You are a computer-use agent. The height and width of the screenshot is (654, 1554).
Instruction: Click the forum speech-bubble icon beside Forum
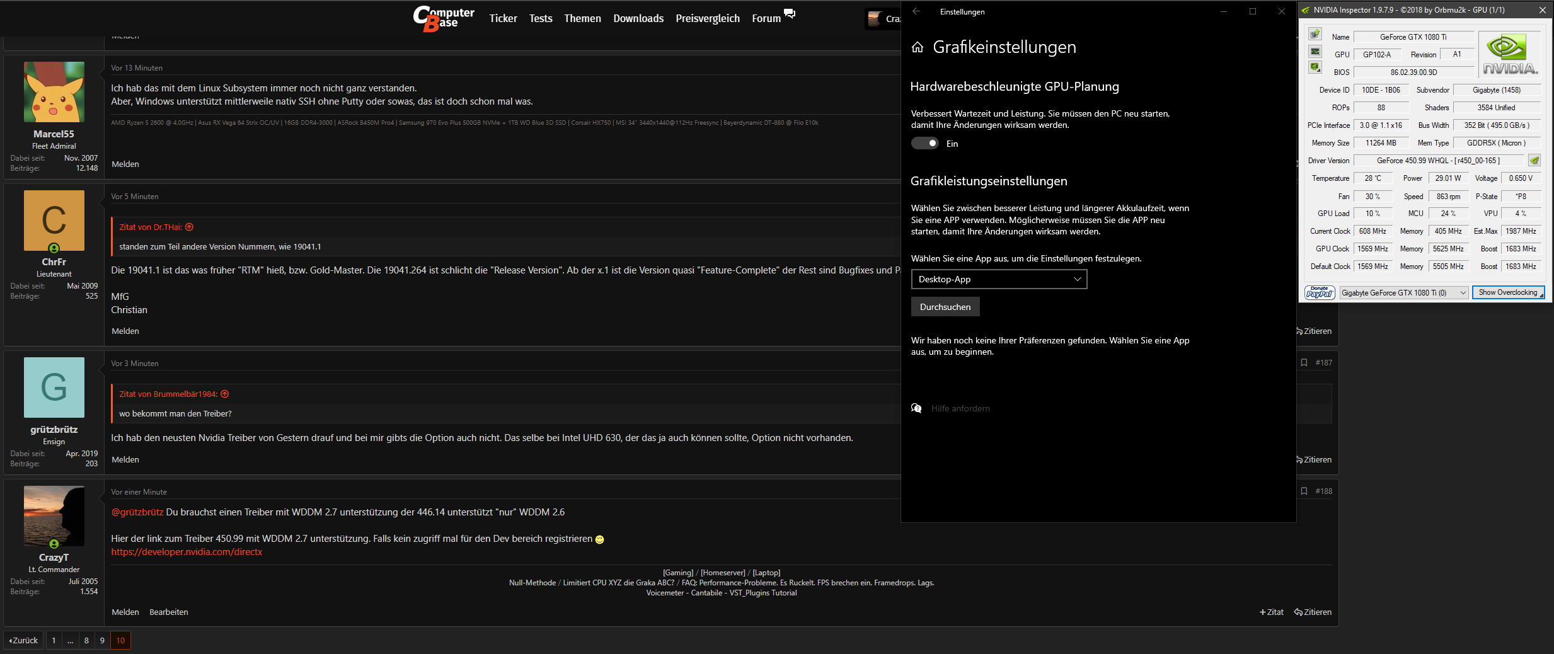[x=790, y=14]
